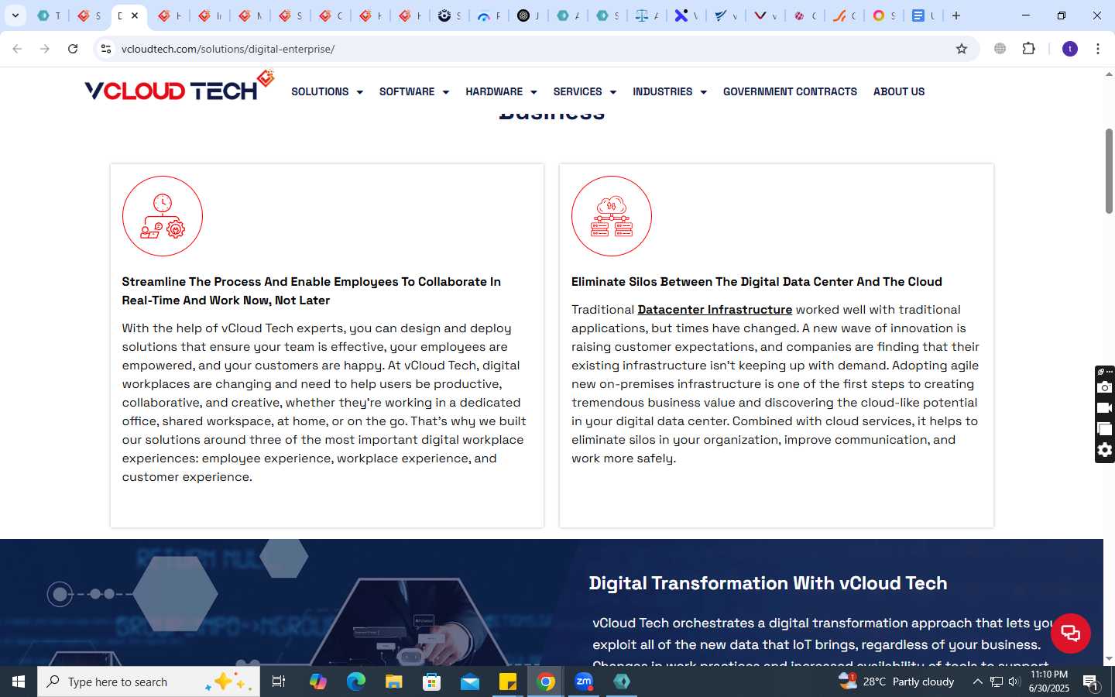1115x697 pixels.
Task: Take a screenshot with the camera icon
Action: [x=1105, y=387]
